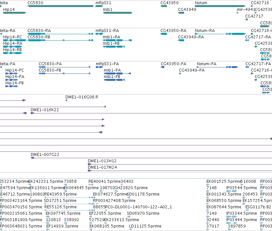The image size is (272, 231).
Task: Click the Hip14-RB transcript label
Action: pos(12,50)
